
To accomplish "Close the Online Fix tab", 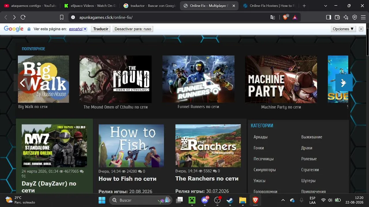I will tap(234, 6).
